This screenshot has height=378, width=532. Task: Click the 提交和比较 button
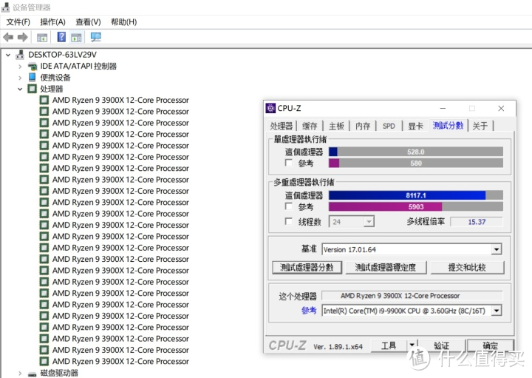(x=467, y=267)
